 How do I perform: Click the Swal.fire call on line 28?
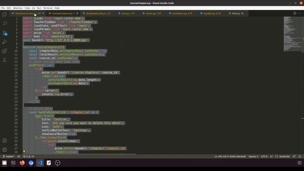(44, 116)
